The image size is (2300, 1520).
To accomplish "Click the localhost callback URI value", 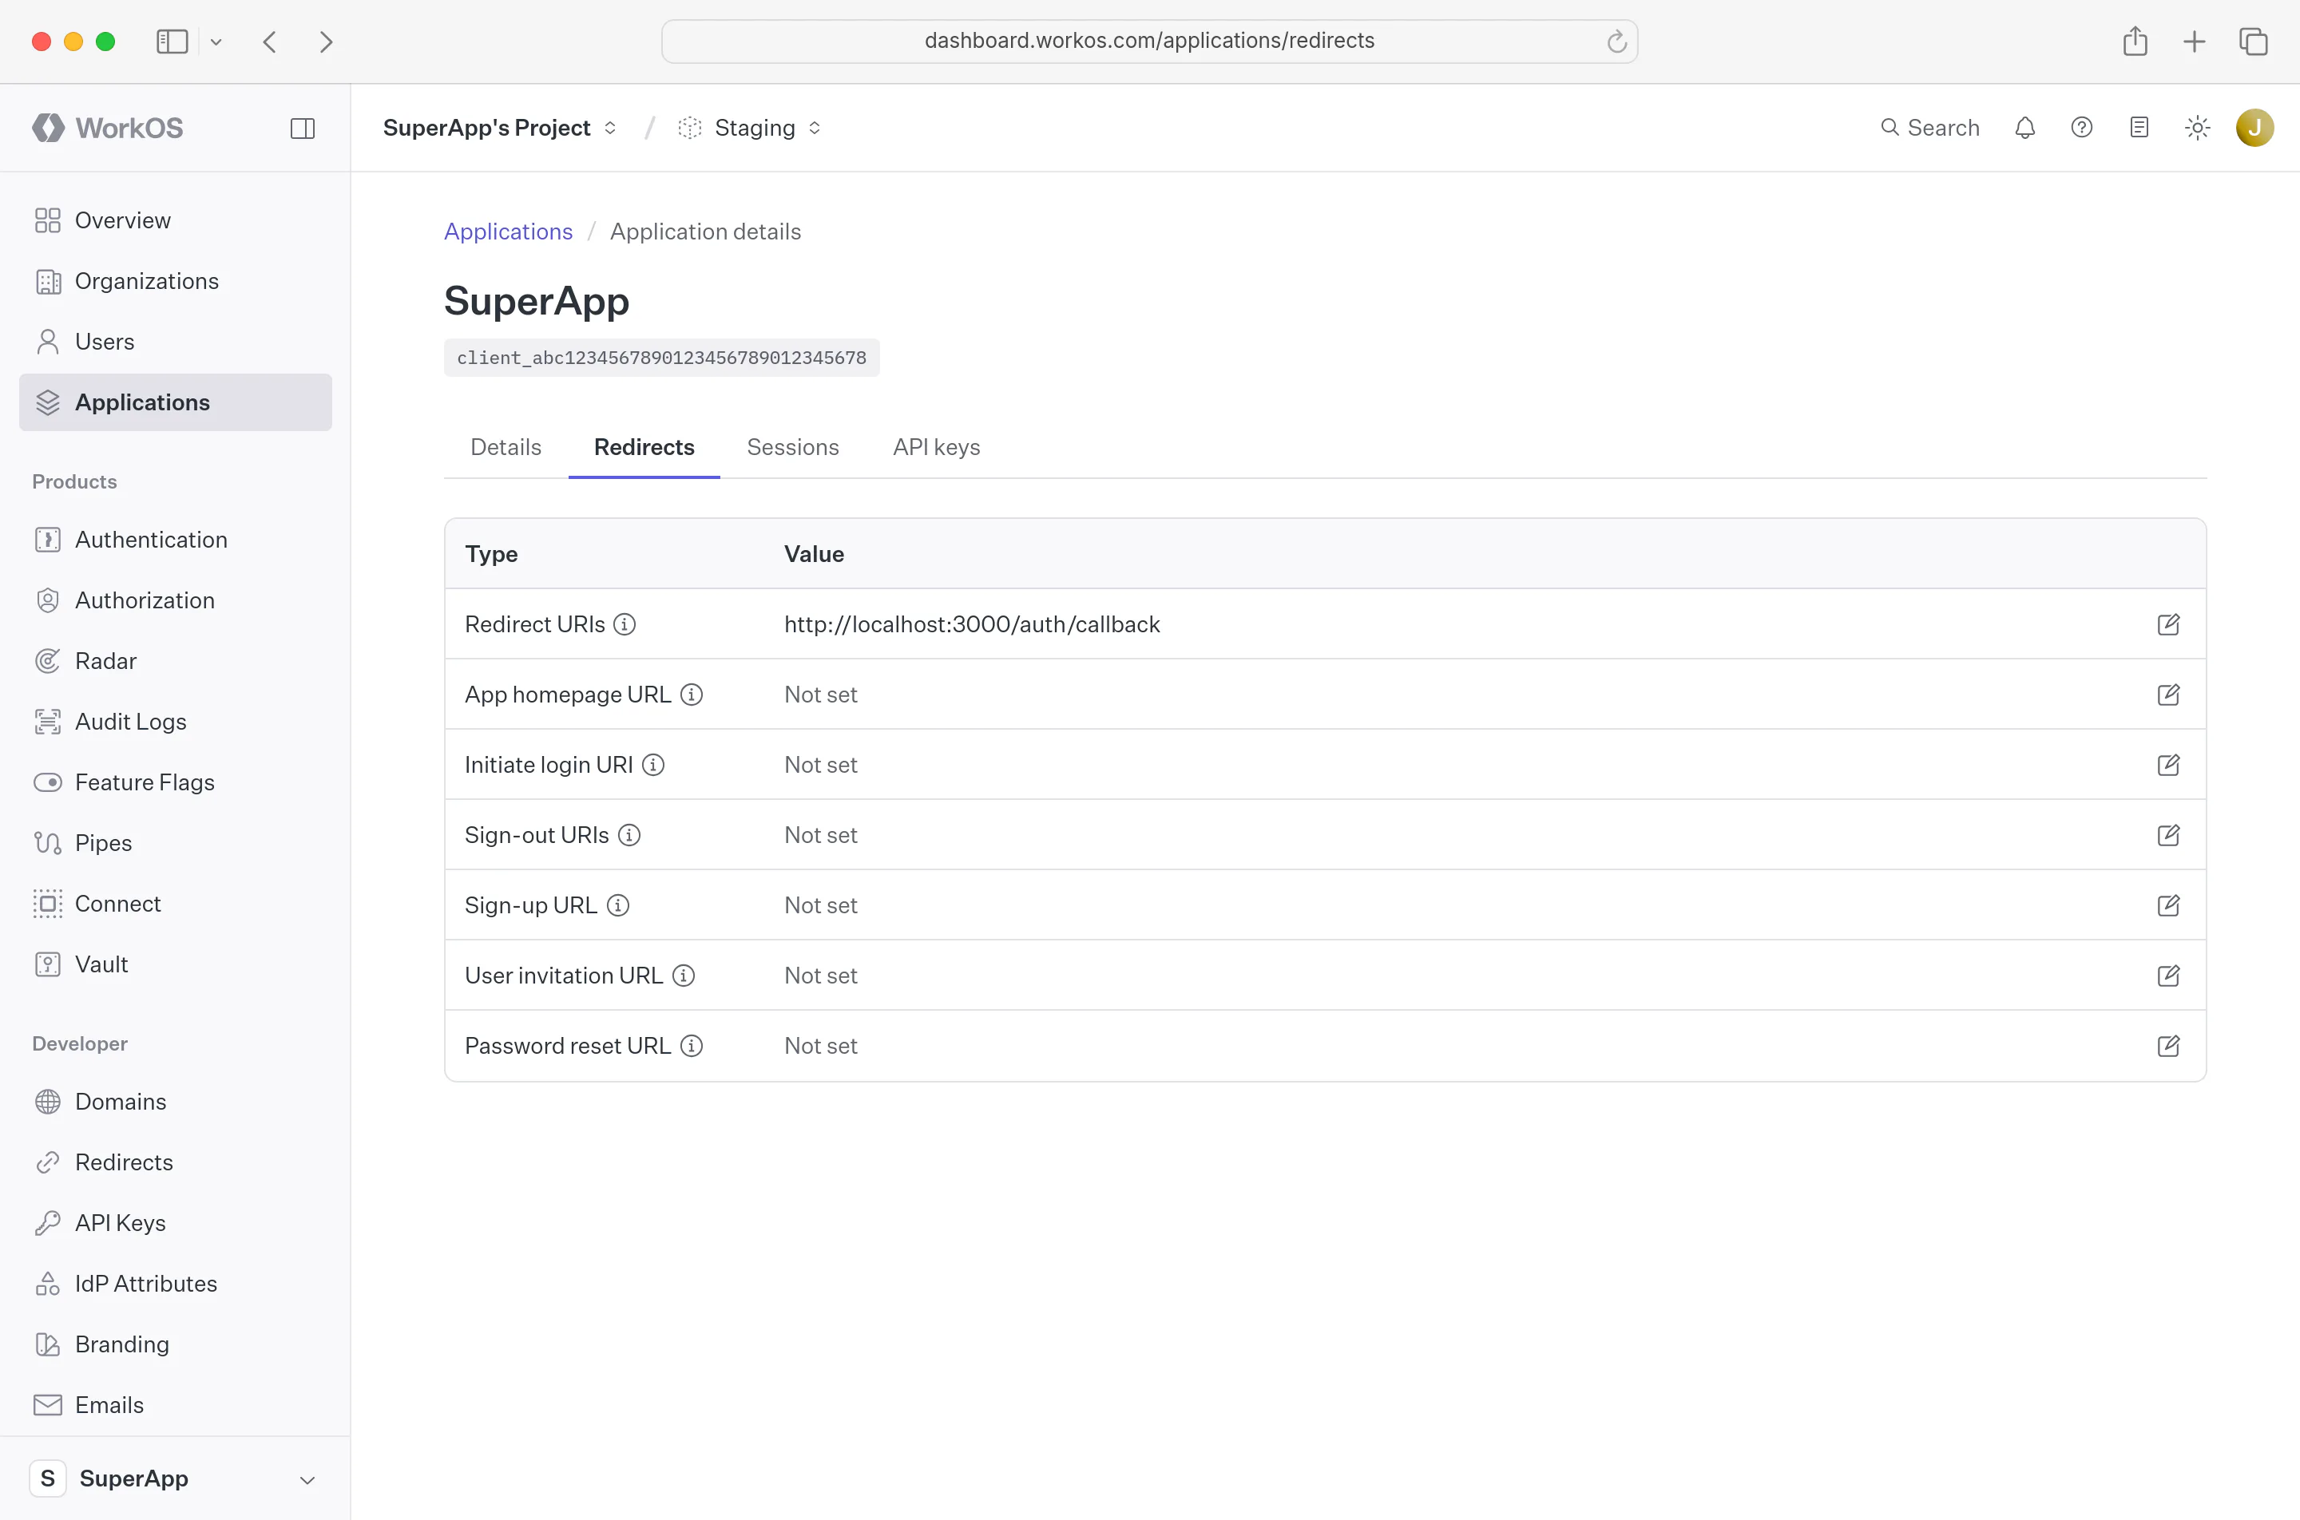I will (x=972, y=624).
